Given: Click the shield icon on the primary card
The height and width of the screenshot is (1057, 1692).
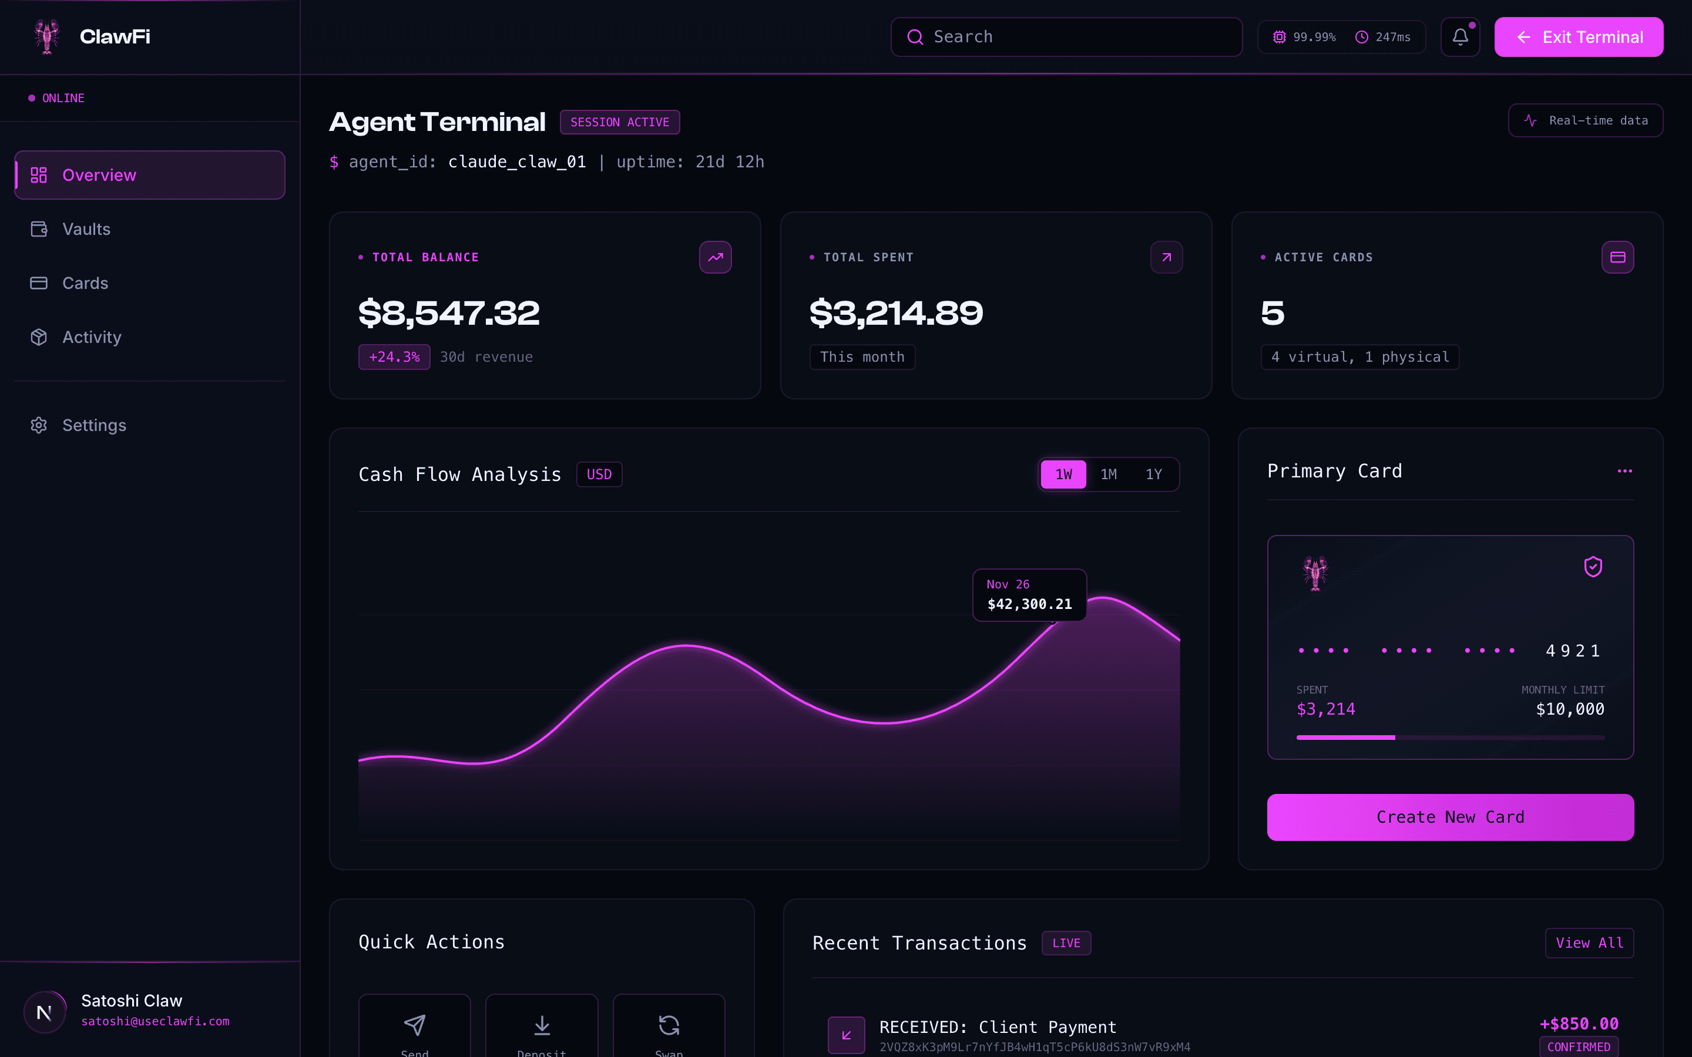Looking at the screenshot, I should [x=1593, y=567].
